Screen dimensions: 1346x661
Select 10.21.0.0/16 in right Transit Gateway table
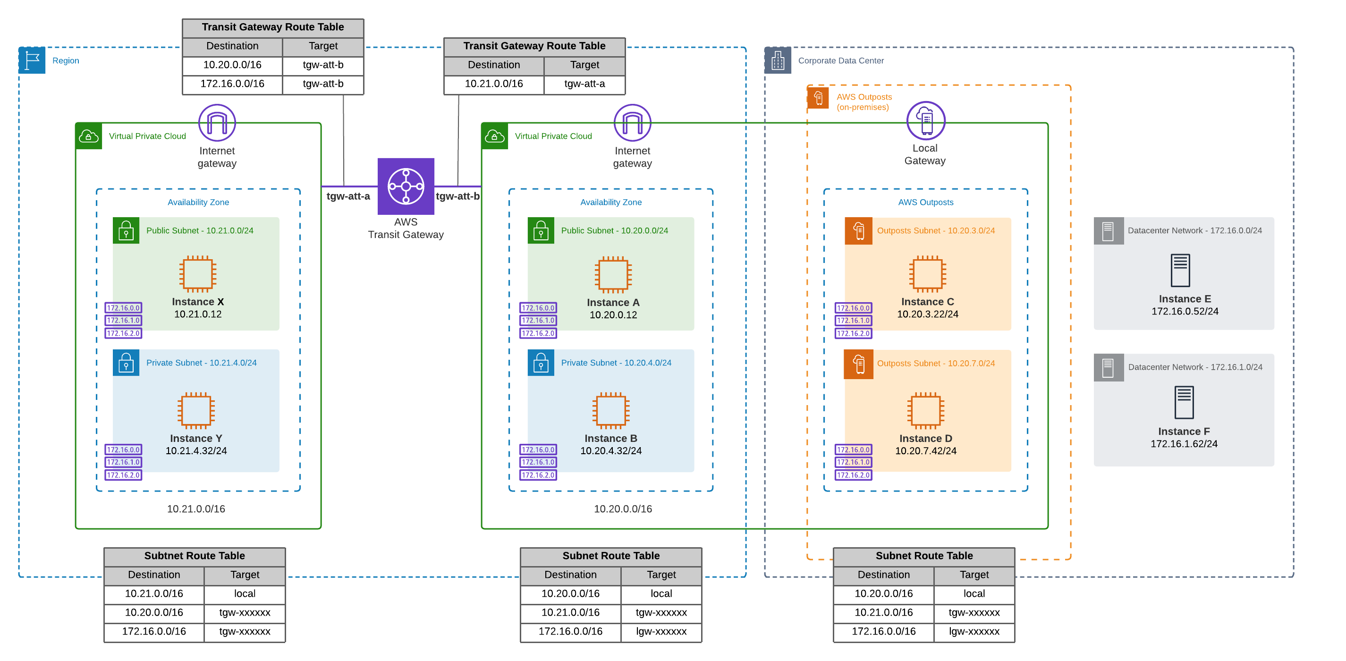coord(494,84)
